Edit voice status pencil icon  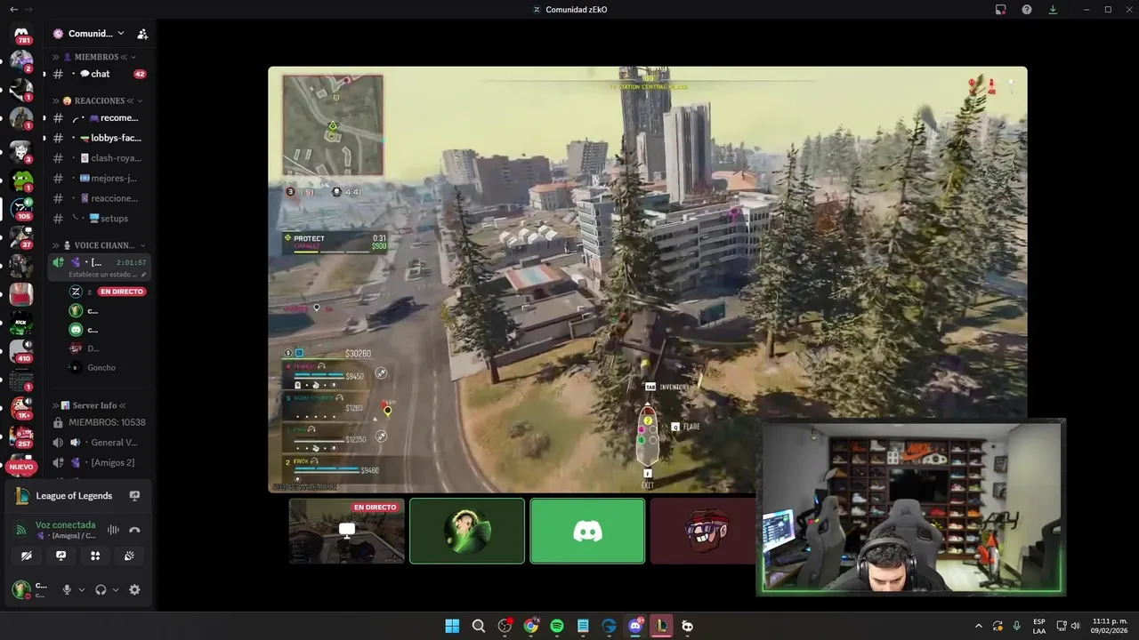click(143, 275)
